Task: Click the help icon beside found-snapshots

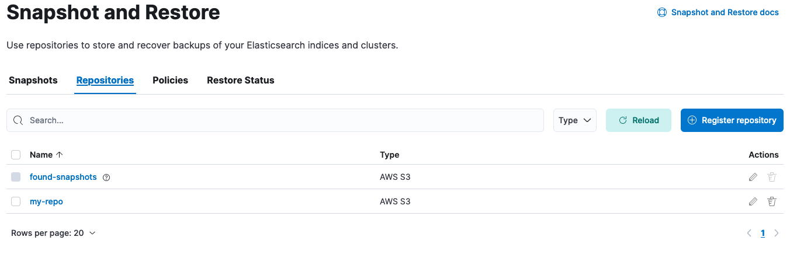Action: (x=106, y=178)
